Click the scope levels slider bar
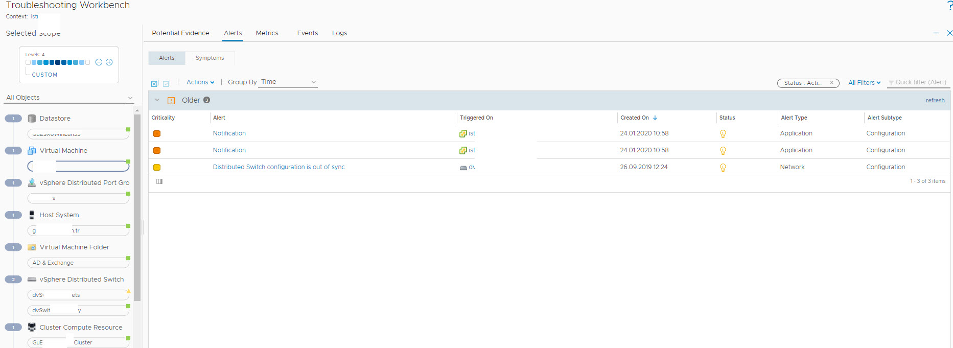This screenshot has width=953, height=348. point(58,62)
